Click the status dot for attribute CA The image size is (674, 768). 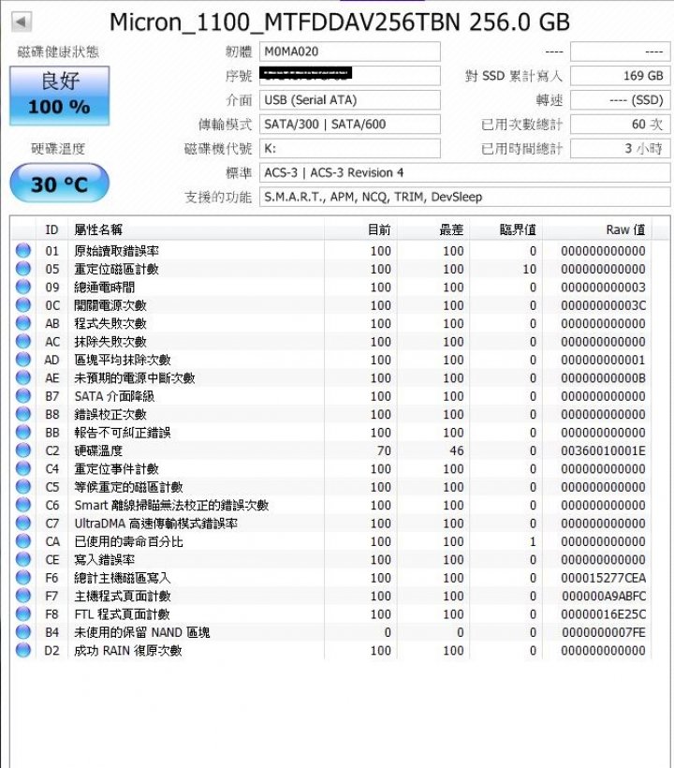click(x=23, y=540)
